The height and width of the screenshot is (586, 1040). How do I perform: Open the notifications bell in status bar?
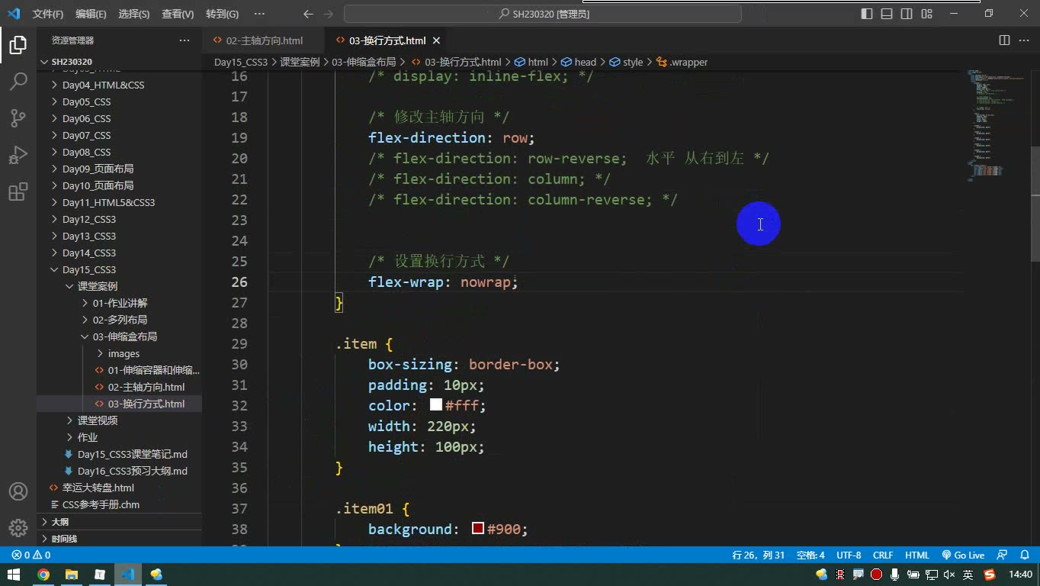[x=1024, y=555]
